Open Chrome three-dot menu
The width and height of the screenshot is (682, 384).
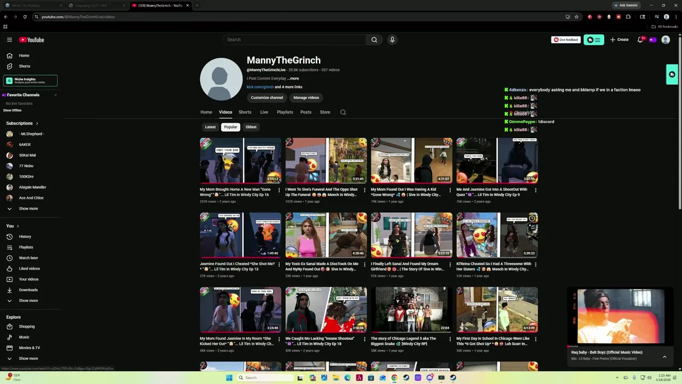675,17
